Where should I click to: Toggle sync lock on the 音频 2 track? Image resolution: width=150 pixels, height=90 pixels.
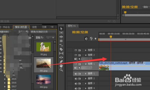click(79, 78)
